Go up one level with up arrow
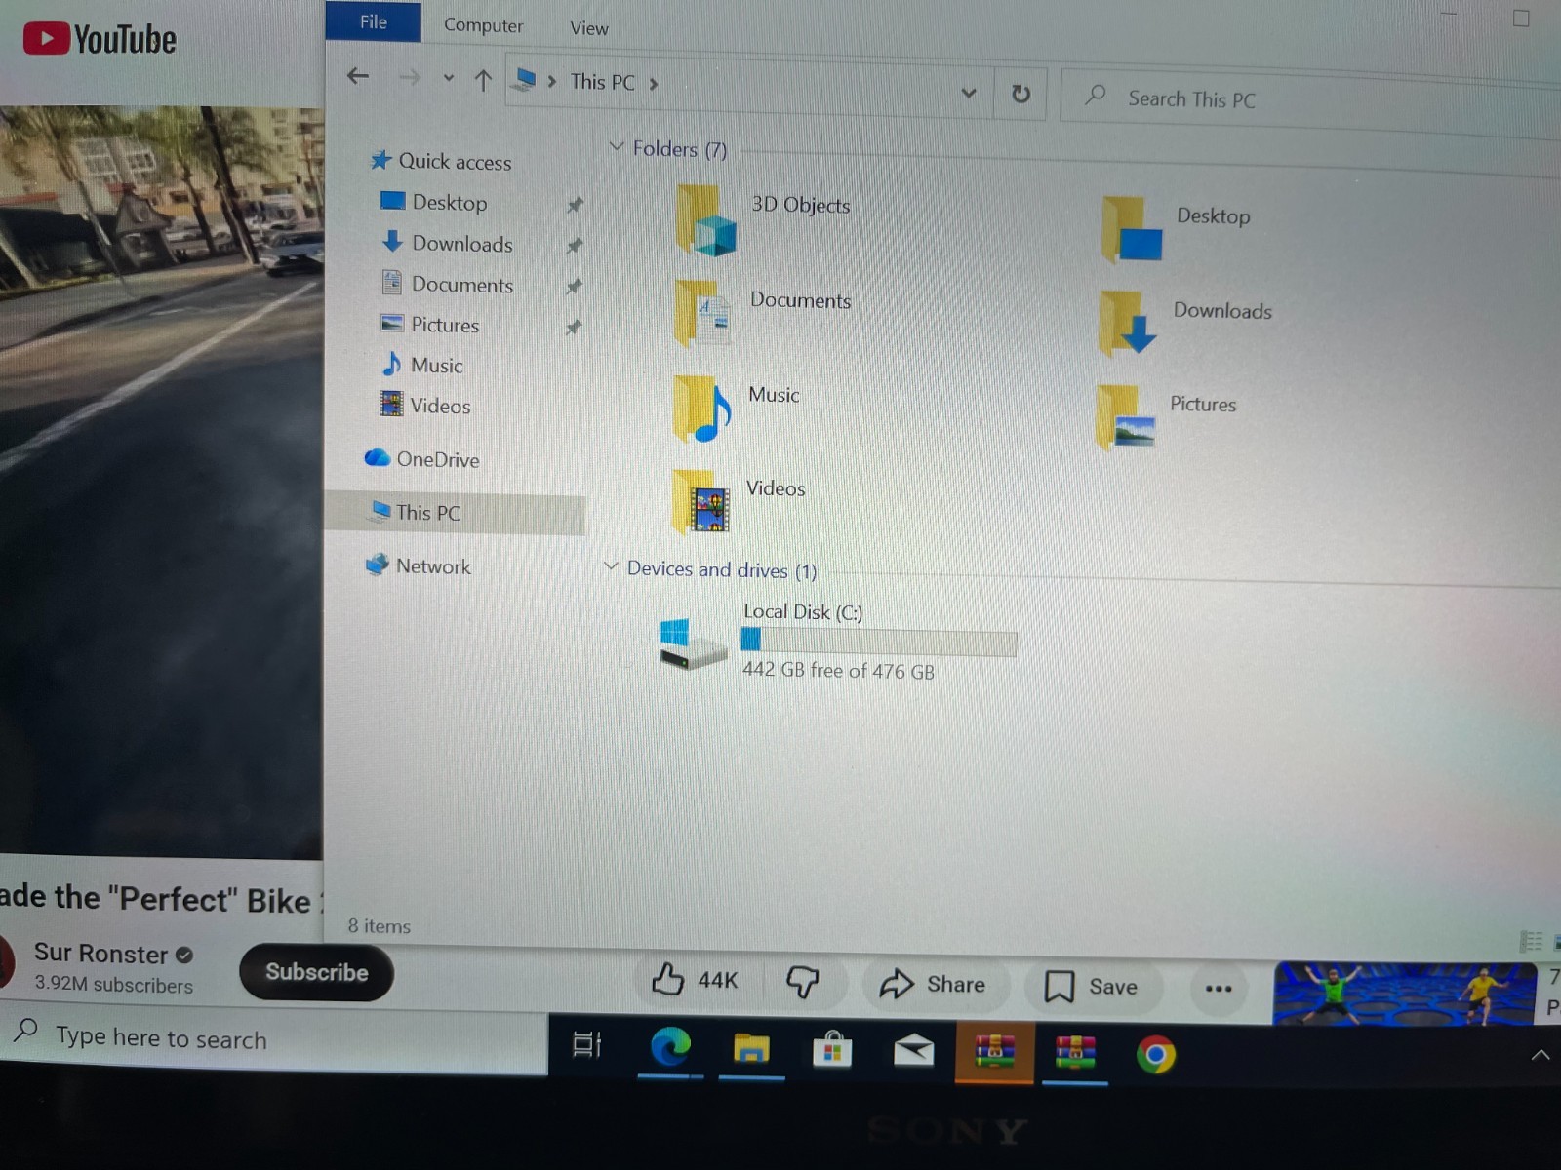The height and width of the screenshot is (1170, 1561). [x=483, y=80]
